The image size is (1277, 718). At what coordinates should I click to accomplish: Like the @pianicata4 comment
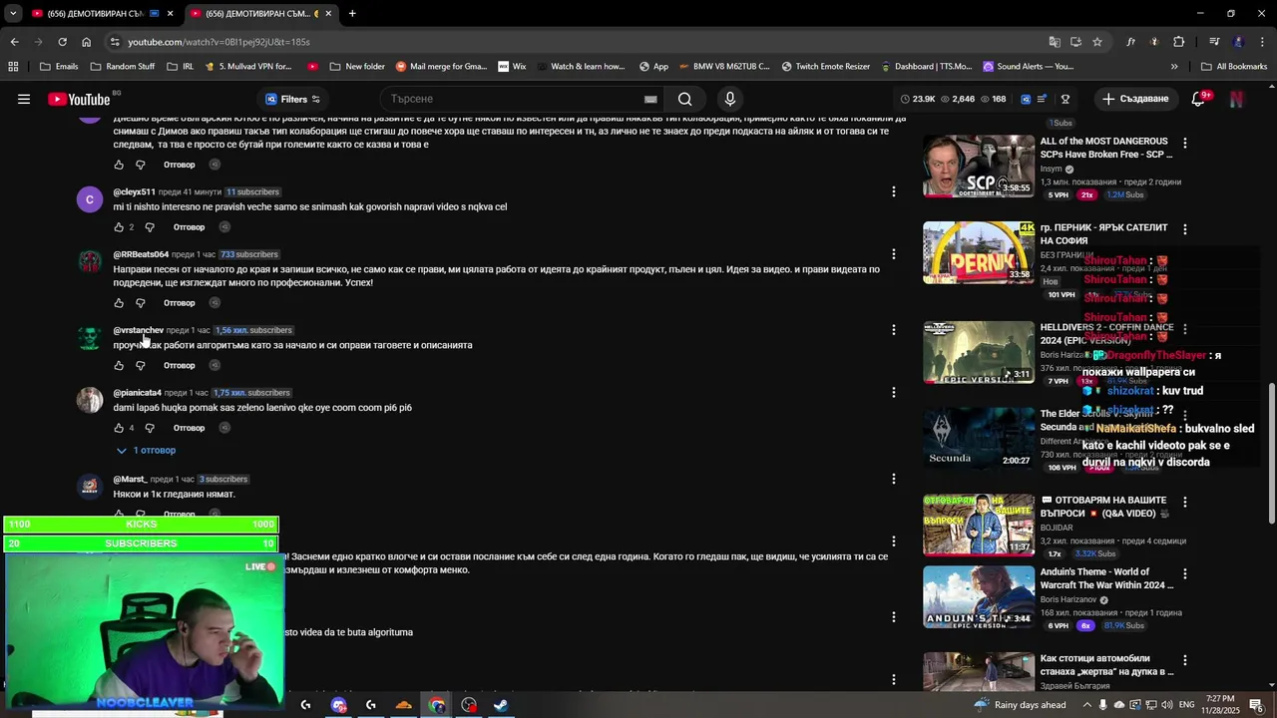point(119,428)
